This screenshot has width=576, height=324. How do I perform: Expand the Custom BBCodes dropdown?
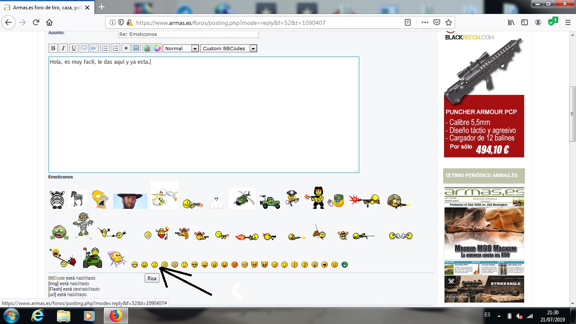[x=229, y=49]
